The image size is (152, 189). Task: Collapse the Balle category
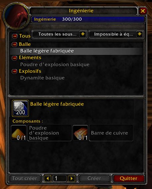point(14,45)
